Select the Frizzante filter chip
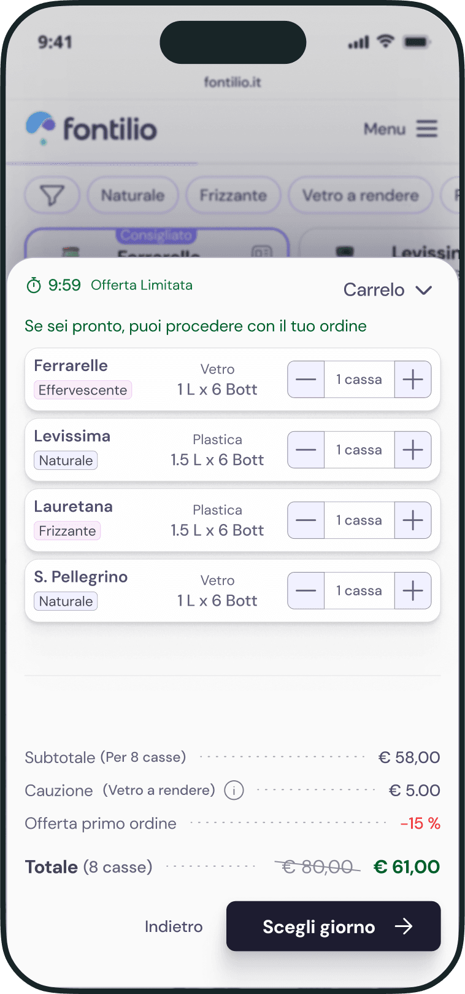465x994 pixels. (x=233, y=195)
